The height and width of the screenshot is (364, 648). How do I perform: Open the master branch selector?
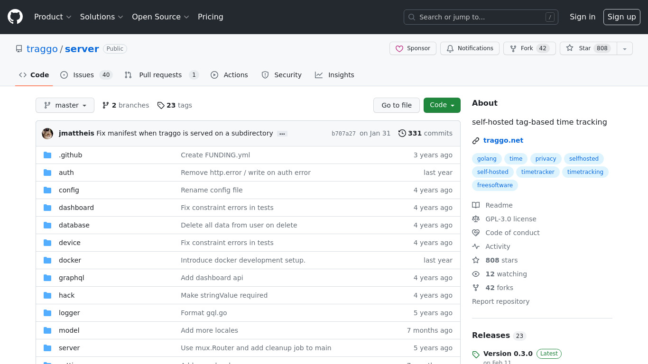point(65,105)
